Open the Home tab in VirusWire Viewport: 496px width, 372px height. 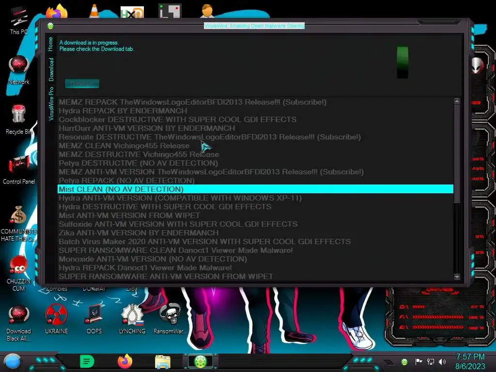pyautogui.click(x=50, y=44)
